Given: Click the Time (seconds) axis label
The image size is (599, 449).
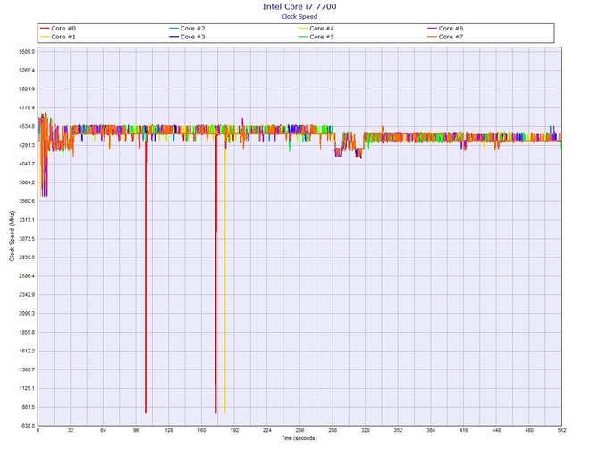Looking at the screenshot, I should tap(299, 438).
